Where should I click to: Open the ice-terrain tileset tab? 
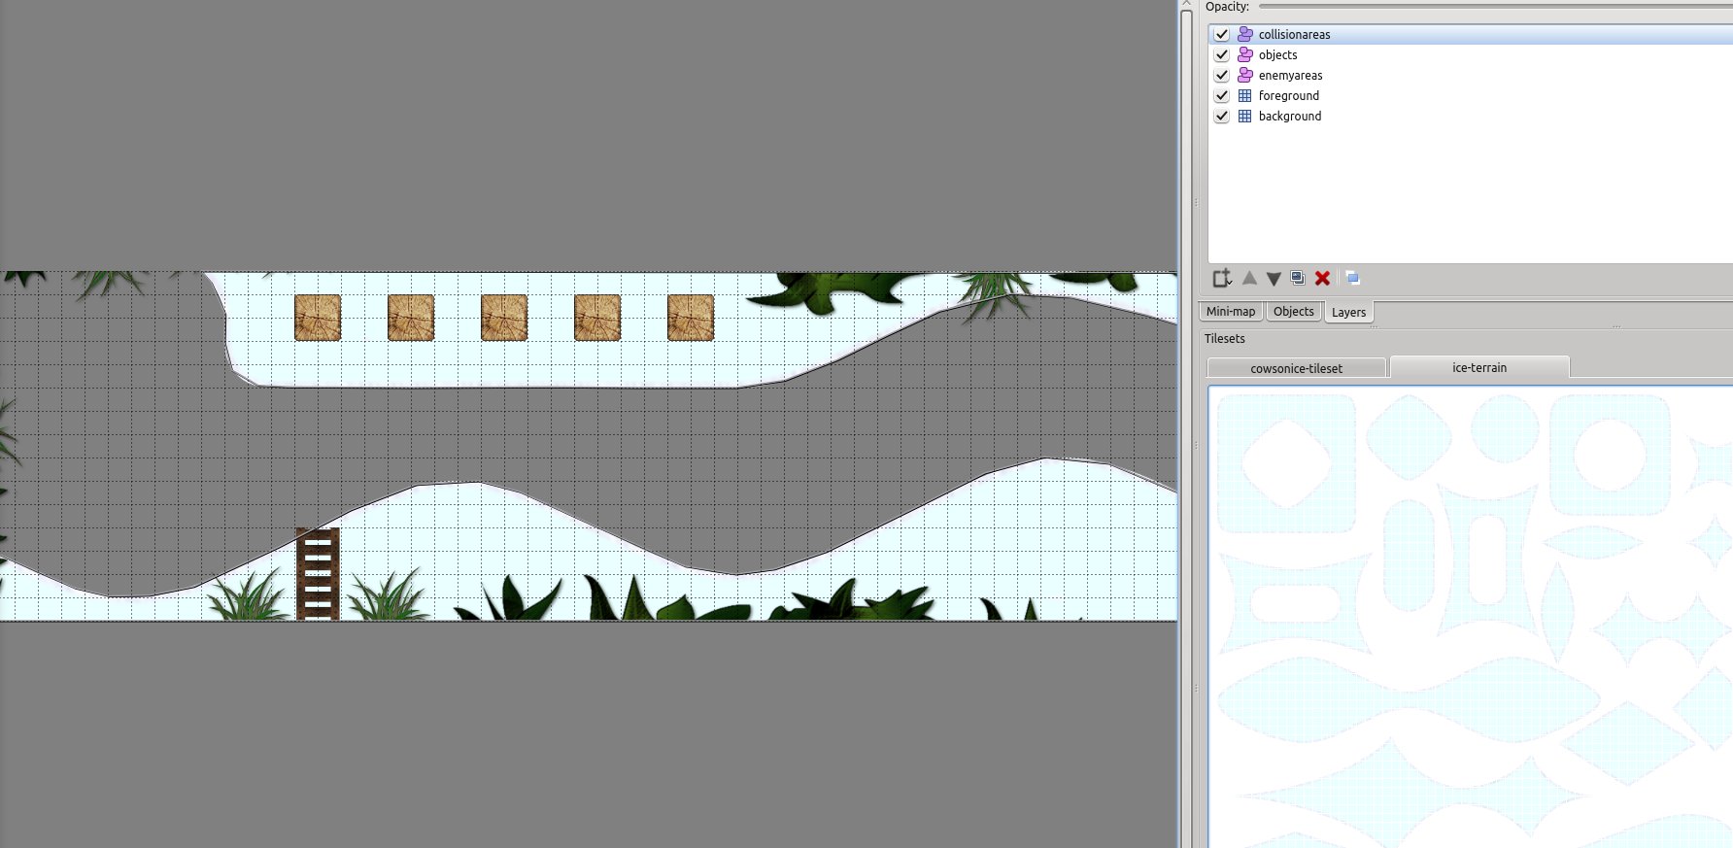[1479, 367]
